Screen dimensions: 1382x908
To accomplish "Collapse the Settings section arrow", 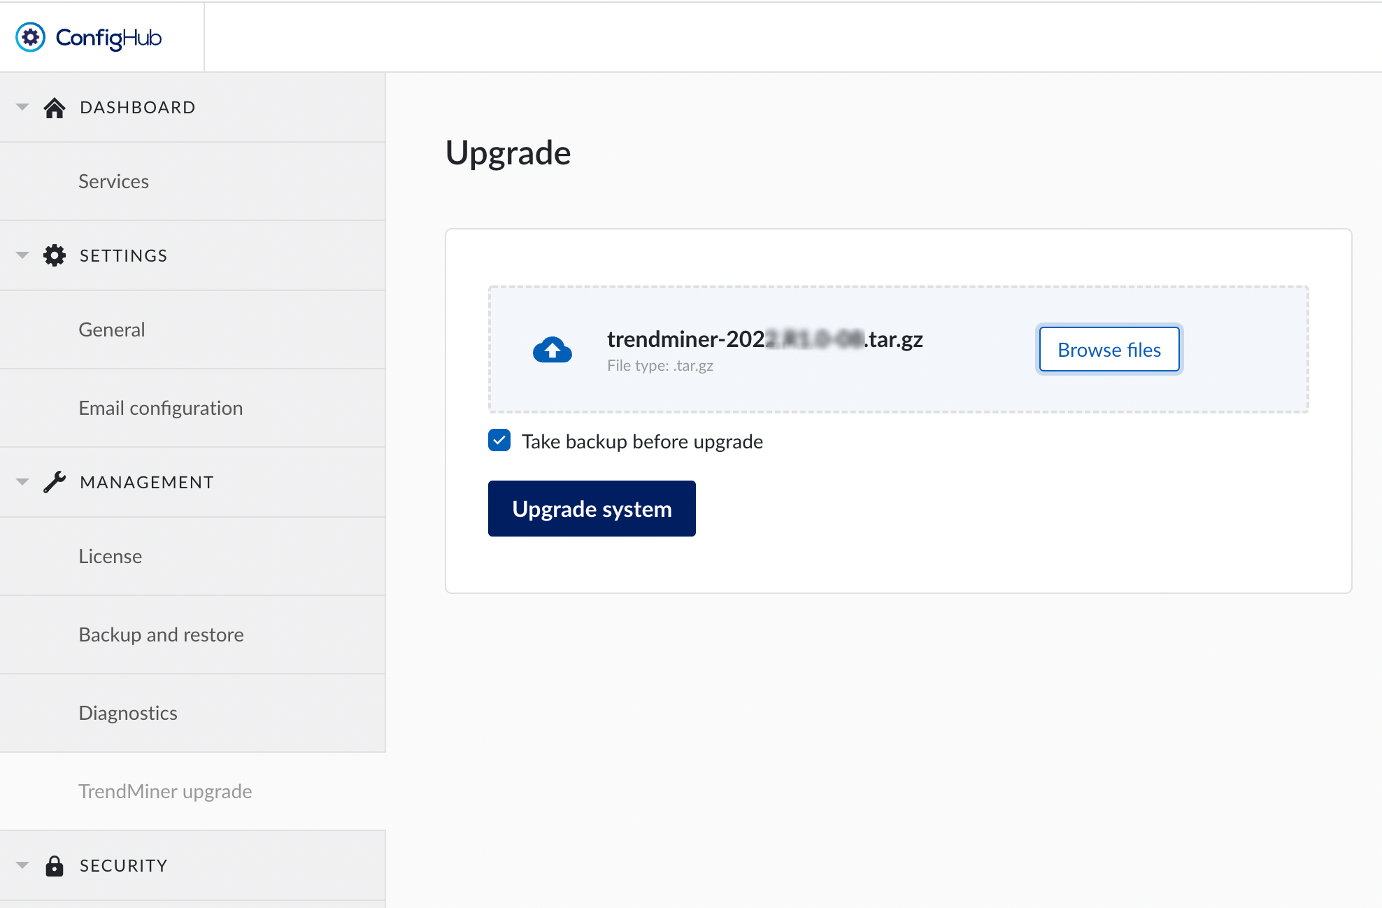I will (22, 255).
